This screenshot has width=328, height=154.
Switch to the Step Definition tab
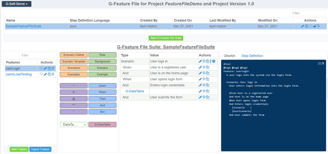pos(252,56)
